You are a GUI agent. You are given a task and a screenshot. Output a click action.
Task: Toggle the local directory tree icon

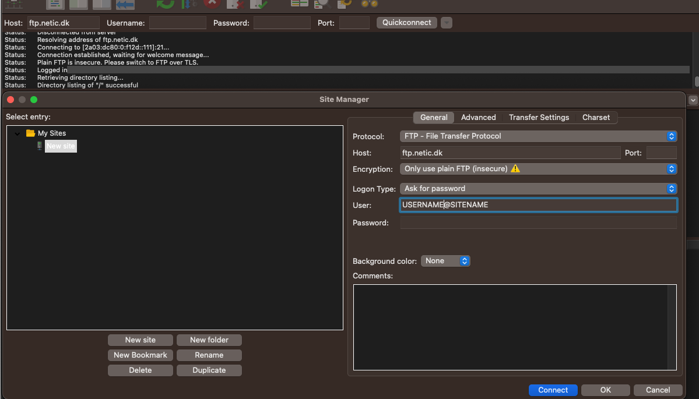pyautogui.click(x=78, y=4)
